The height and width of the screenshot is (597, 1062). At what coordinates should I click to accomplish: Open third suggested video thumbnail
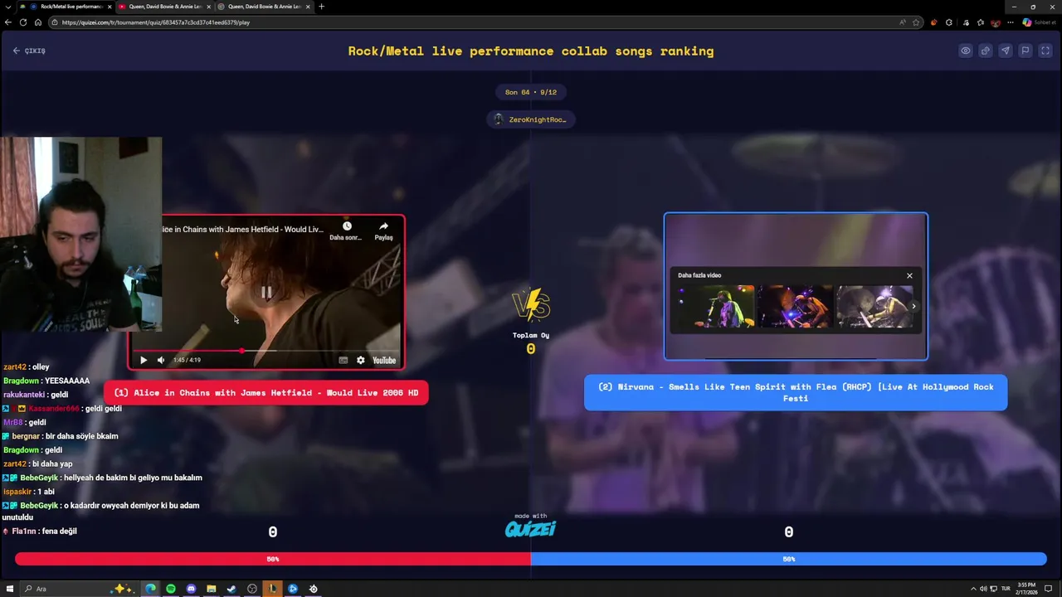tap(873, 306)
